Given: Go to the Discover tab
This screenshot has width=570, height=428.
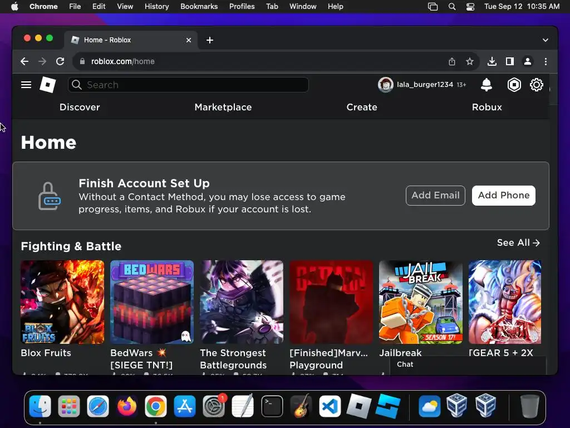Looking at the screenshot, I should point(80,107).
